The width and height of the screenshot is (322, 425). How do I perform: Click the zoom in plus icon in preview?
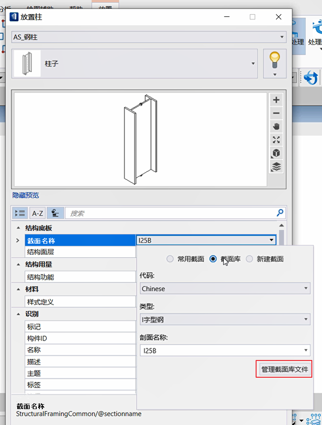276,100
